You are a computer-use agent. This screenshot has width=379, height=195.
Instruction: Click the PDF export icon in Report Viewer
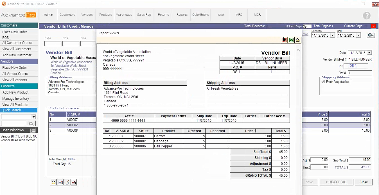[x=285, y=40]
